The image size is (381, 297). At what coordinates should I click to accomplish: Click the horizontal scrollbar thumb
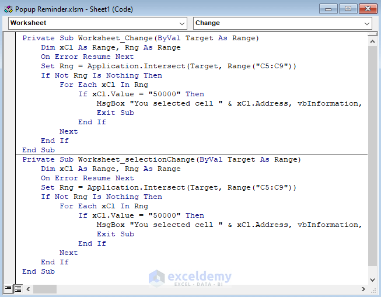pos(45,289)
